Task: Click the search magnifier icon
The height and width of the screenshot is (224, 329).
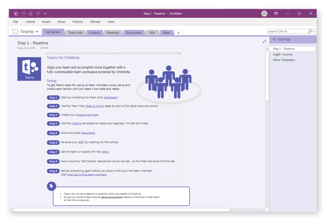Action: [x=310, y=31]
